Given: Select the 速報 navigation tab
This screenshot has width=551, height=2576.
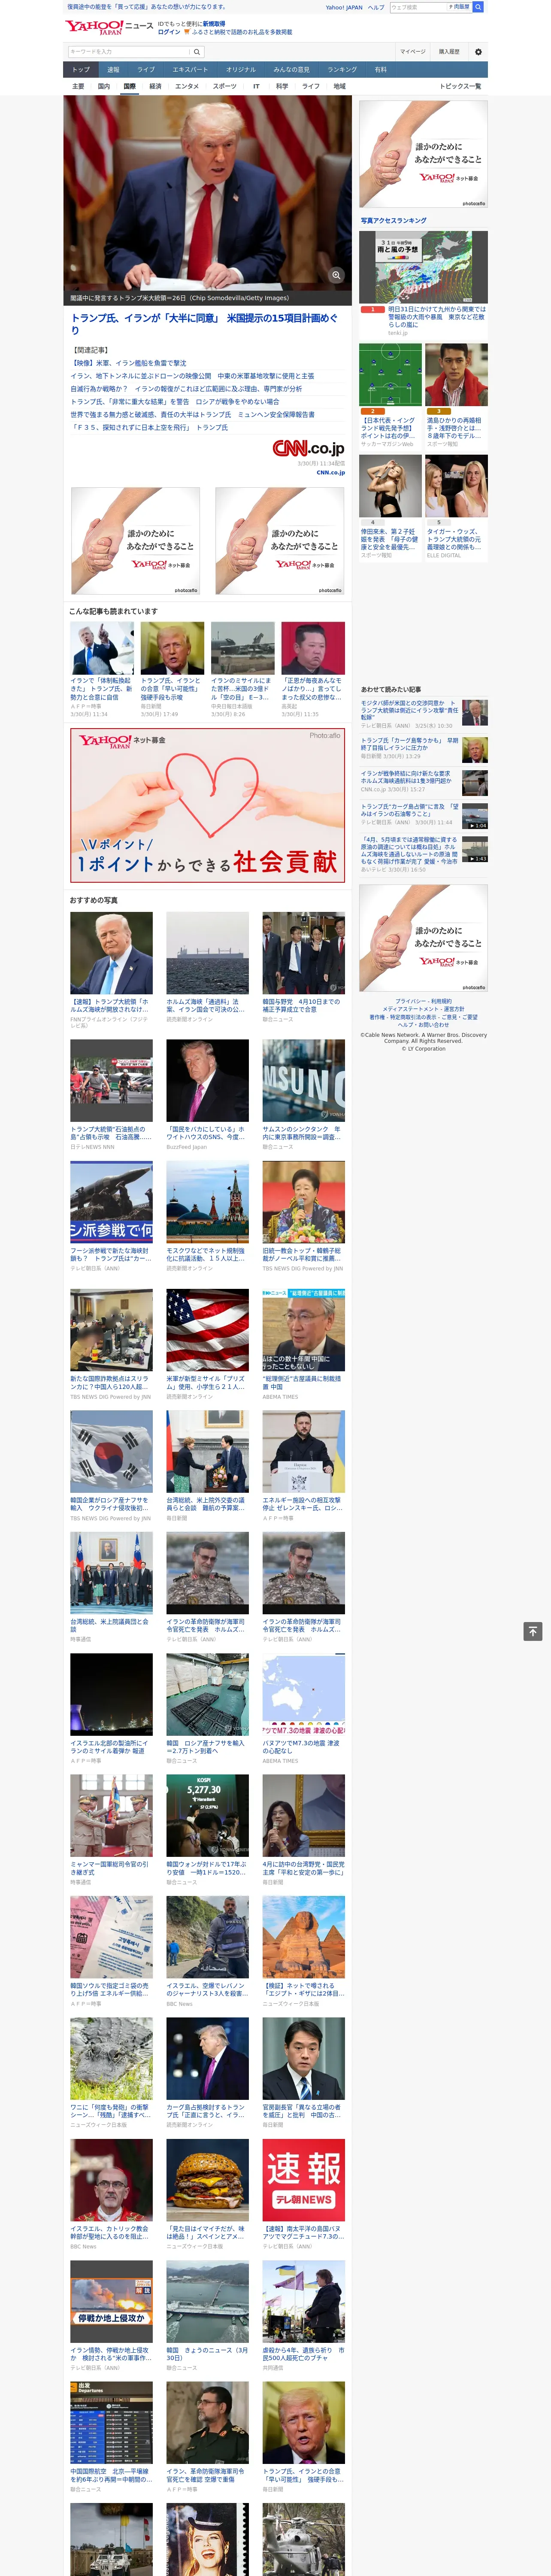Looking at the screenshot, I should click(x=113, y=70).
